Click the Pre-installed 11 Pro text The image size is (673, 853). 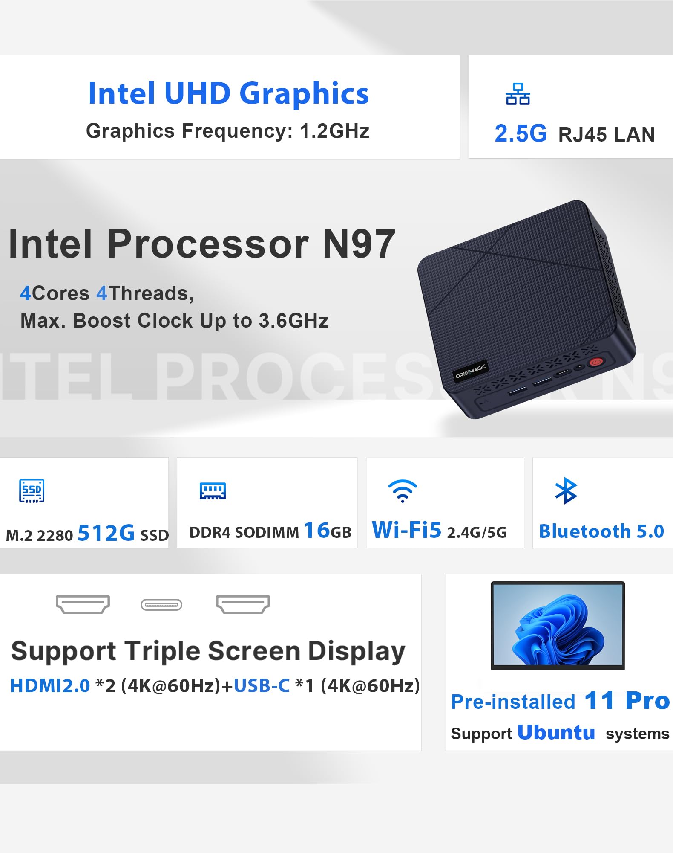coord(561,701)
